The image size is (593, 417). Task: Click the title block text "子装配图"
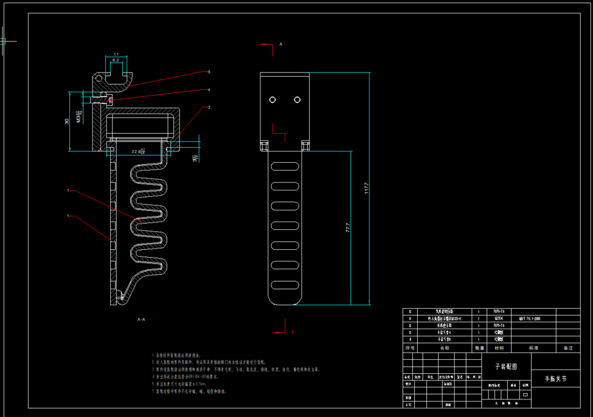click(506, 367)
